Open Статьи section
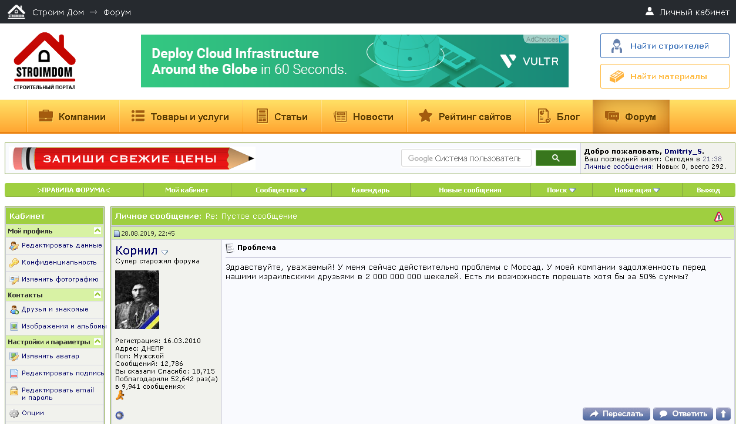This screenshot has width=736, height=424. (x=282, y=117)
